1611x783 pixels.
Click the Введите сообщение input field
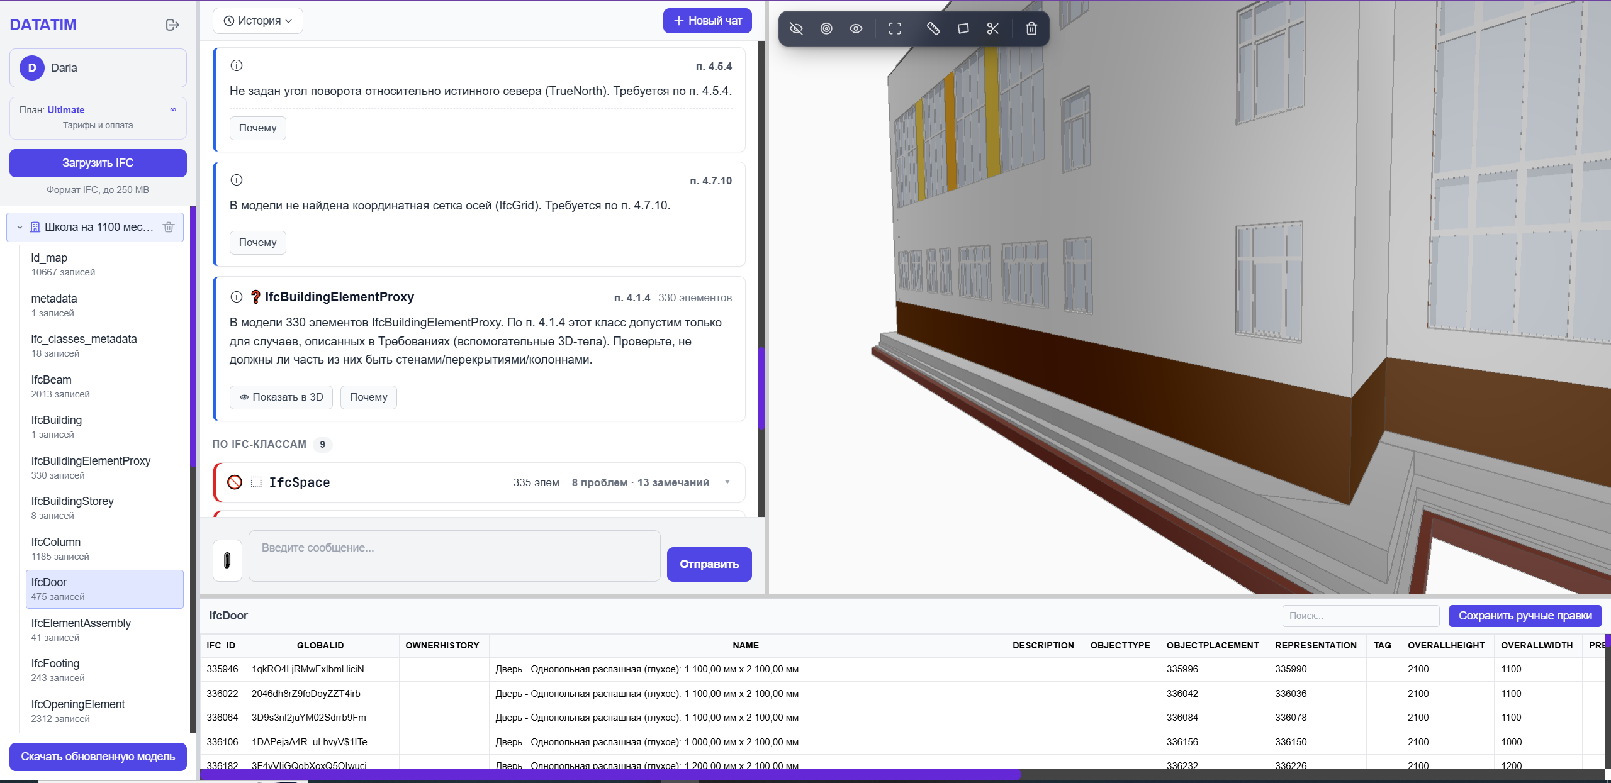pos(454,556)
